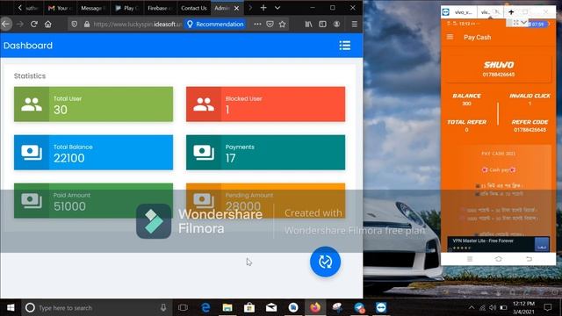Open Pay Cash app hamburger menu
562x316 pixels.
click(x=450, y=37)
